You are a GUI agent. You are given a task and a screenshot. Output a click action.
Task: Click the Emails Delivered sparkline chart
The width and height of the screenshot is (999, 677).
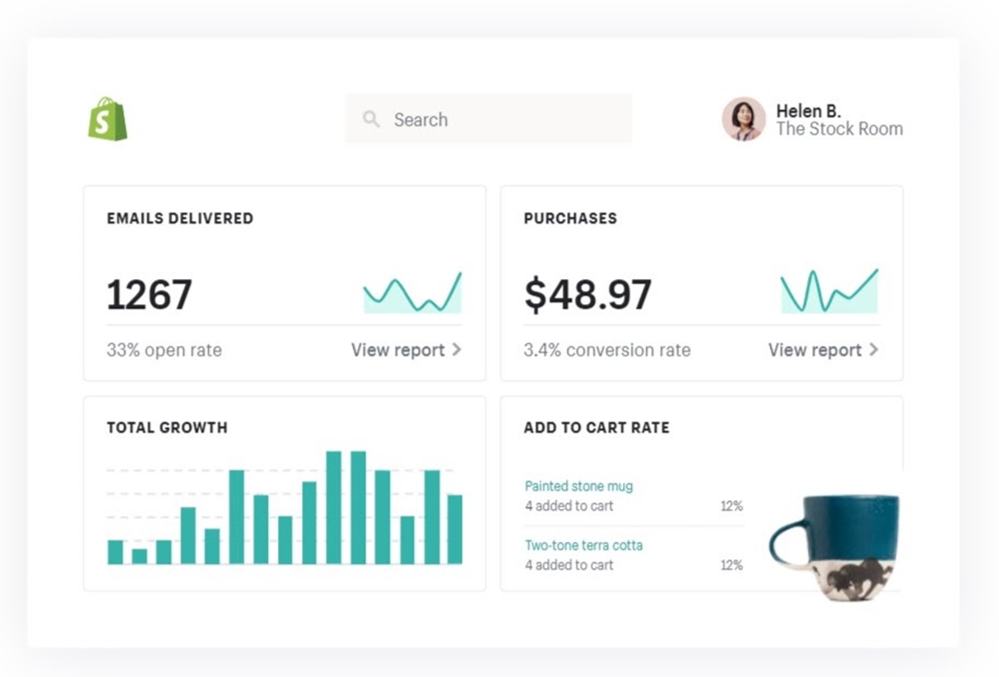(412, 293)
